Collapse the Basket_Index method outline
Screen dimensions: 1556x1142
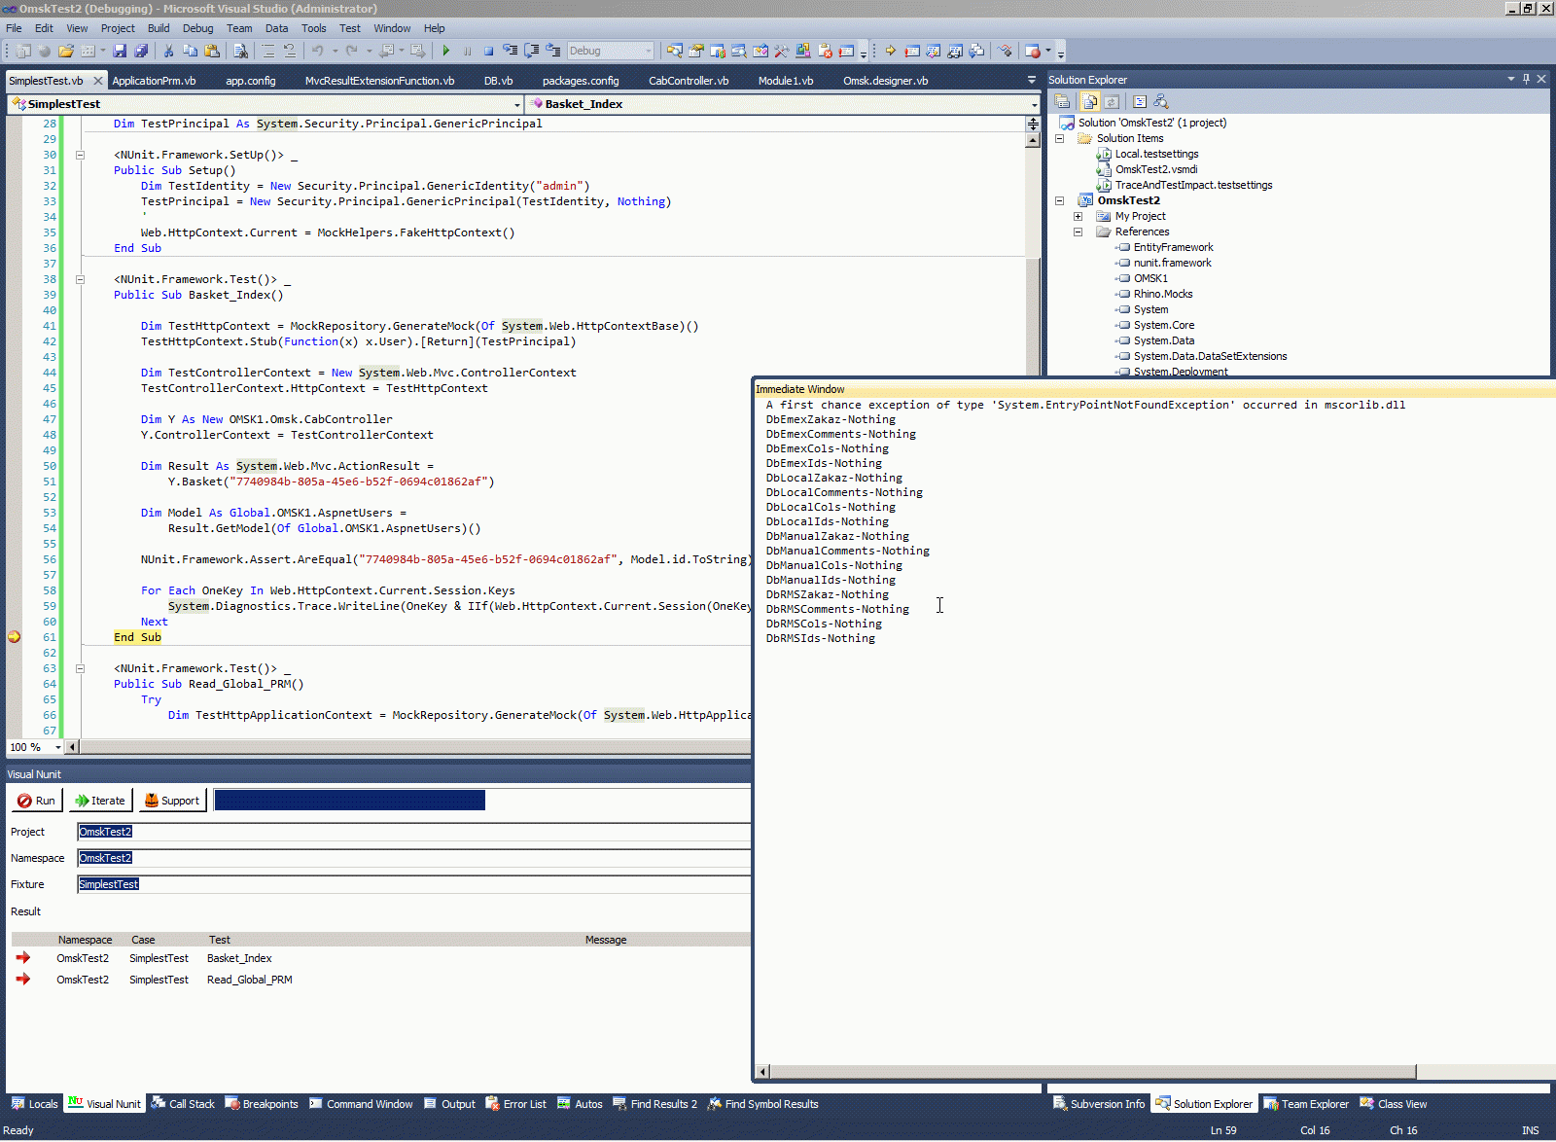pos(80,279)
